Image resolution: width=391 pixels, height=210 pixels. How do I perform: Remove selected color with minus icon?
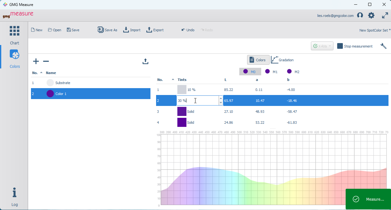pos(46,61)
